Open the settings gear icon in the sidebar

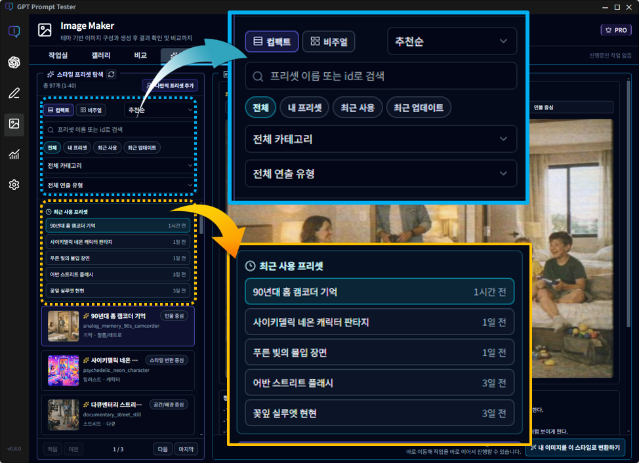(x=14, y=186)
